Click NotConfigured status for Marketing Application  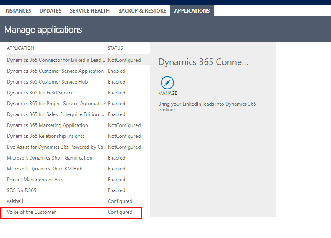click(x=124, y=125)
